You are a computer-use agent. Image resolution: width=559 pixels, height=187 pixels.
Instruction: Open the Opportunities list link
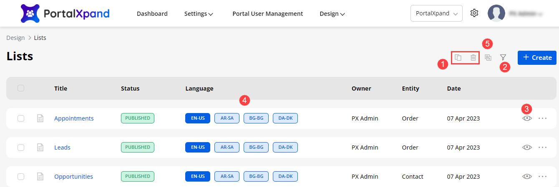click(73, 177)
